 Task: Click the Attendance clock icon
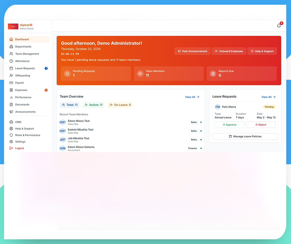11,61
